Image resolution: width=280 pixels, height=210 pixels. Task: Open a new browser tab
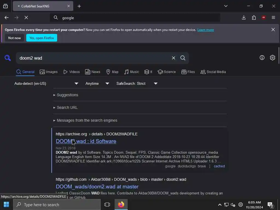pos(79,6)
